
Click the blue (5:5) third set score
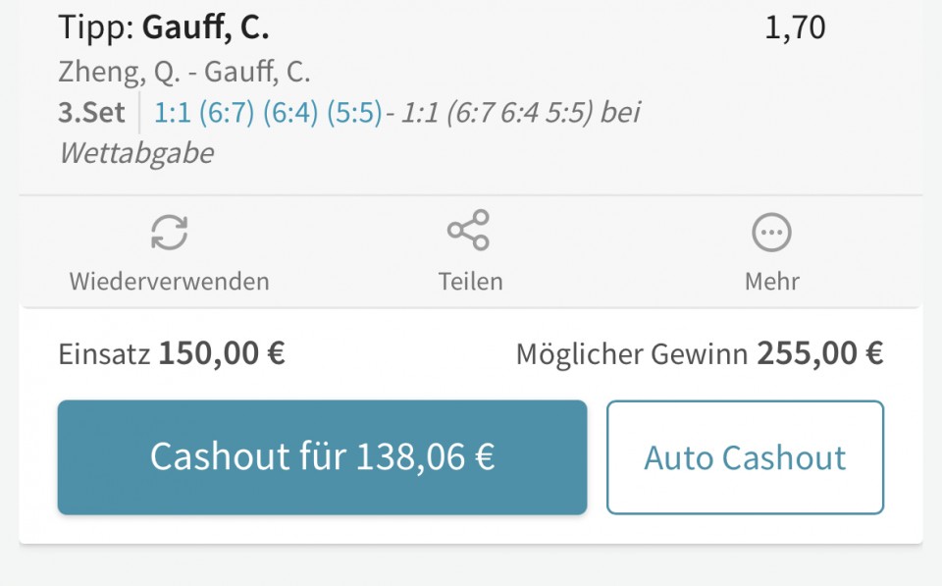point(354,113)
